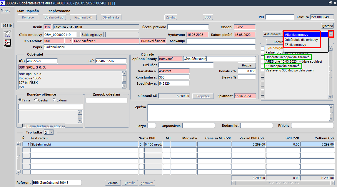Click the Saldo smlouvy button
The image size is (337, 187).
(92, 35)
